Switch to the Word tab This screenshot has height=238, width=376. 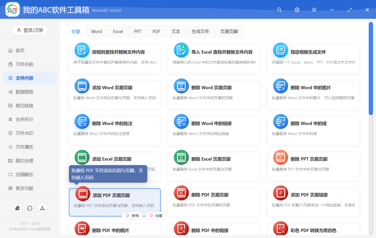[96, 32]
